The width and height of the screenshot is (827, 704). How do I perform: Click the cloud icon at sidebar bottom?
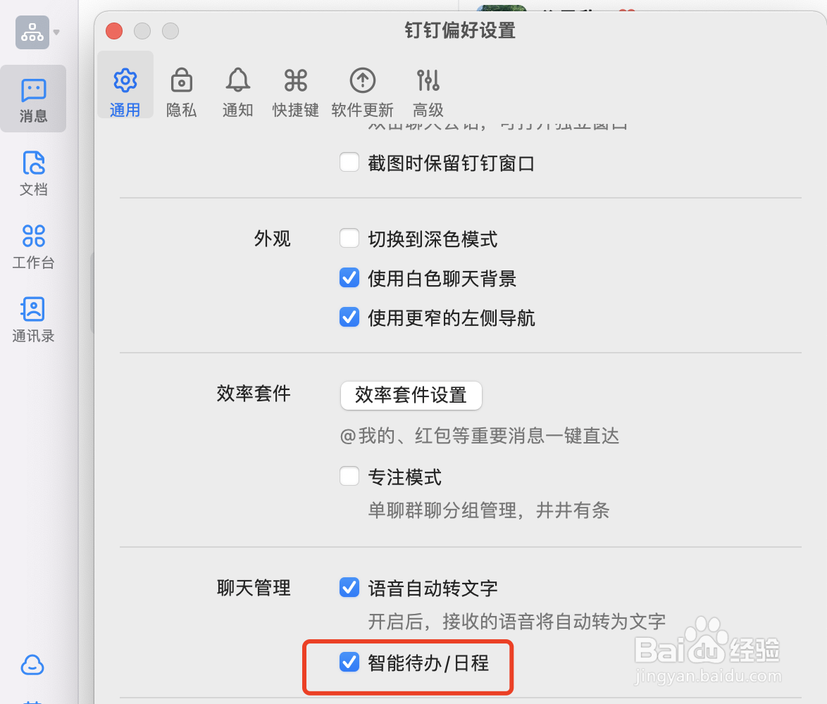(32, 665)
